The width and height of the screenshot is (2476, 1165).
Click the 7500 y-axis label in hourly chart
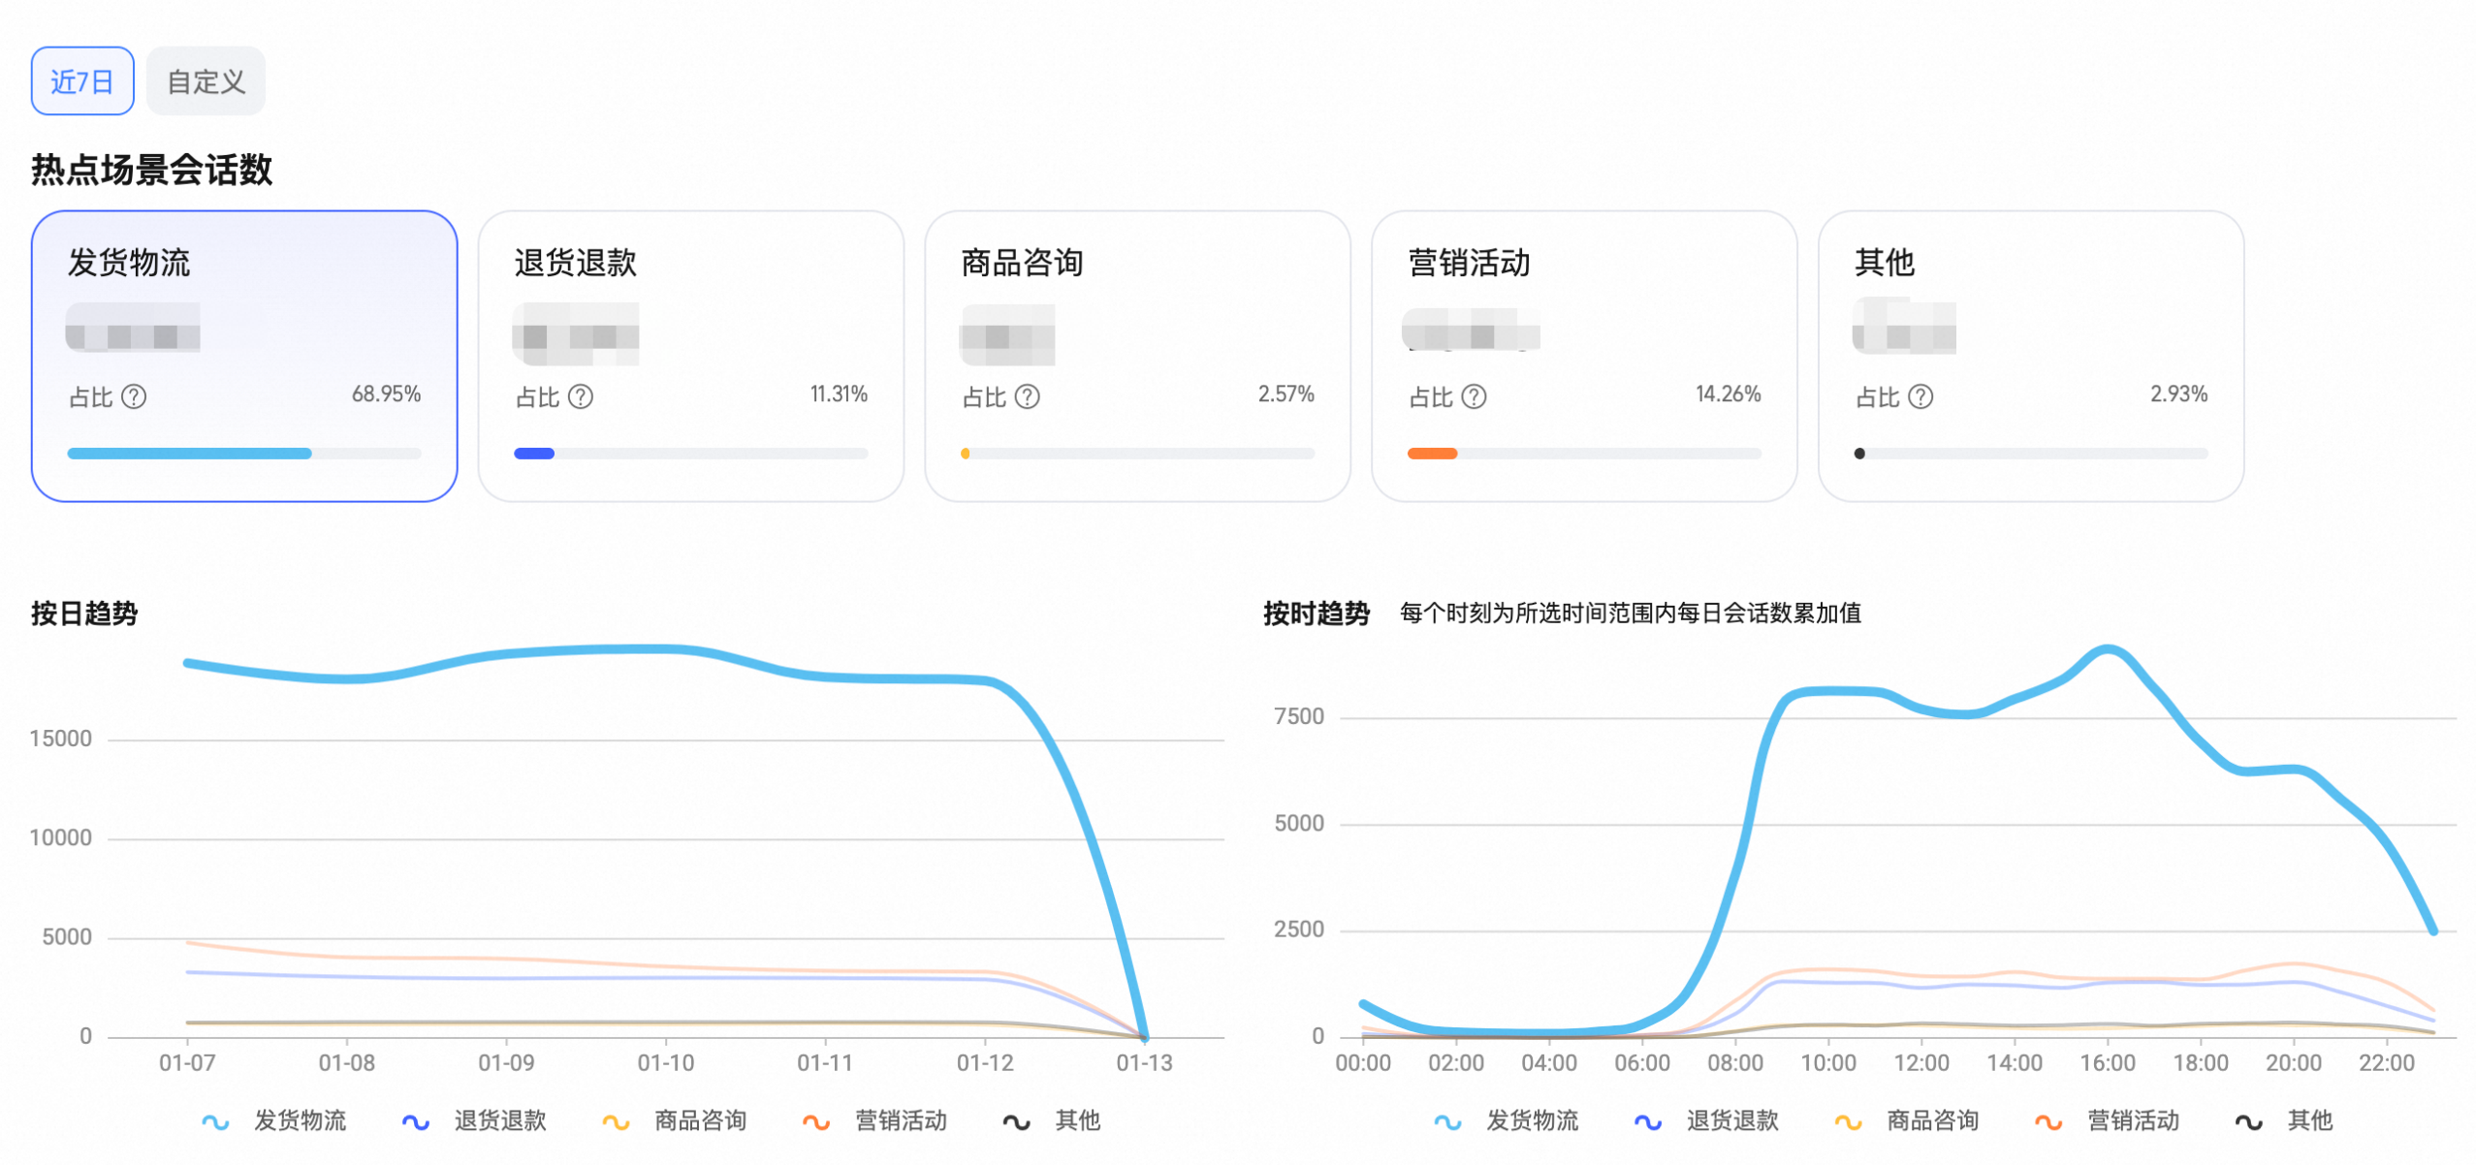(x=1299, y=717)
